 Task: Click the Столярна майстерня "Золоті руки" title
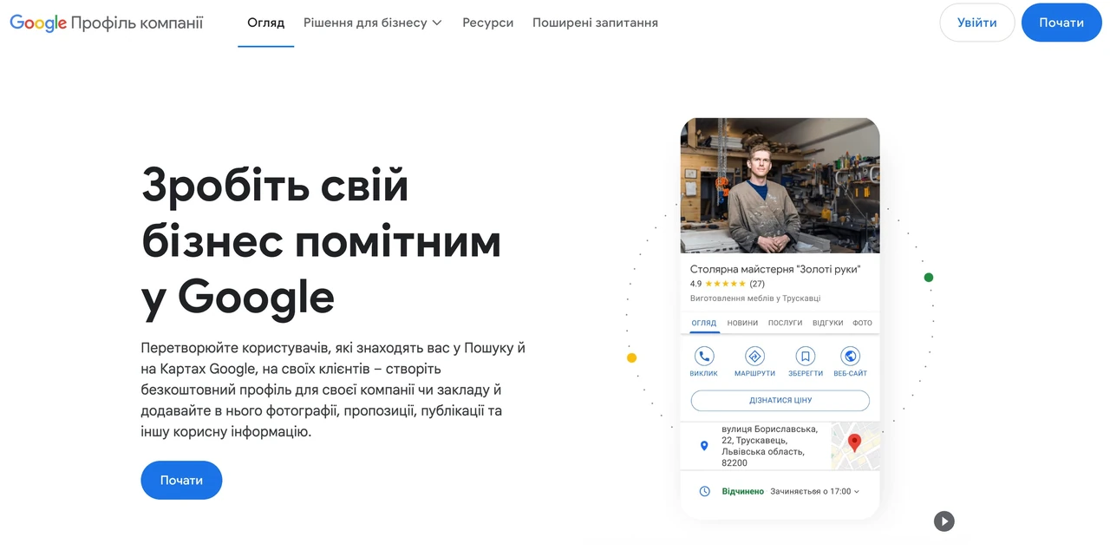[775, 269]
